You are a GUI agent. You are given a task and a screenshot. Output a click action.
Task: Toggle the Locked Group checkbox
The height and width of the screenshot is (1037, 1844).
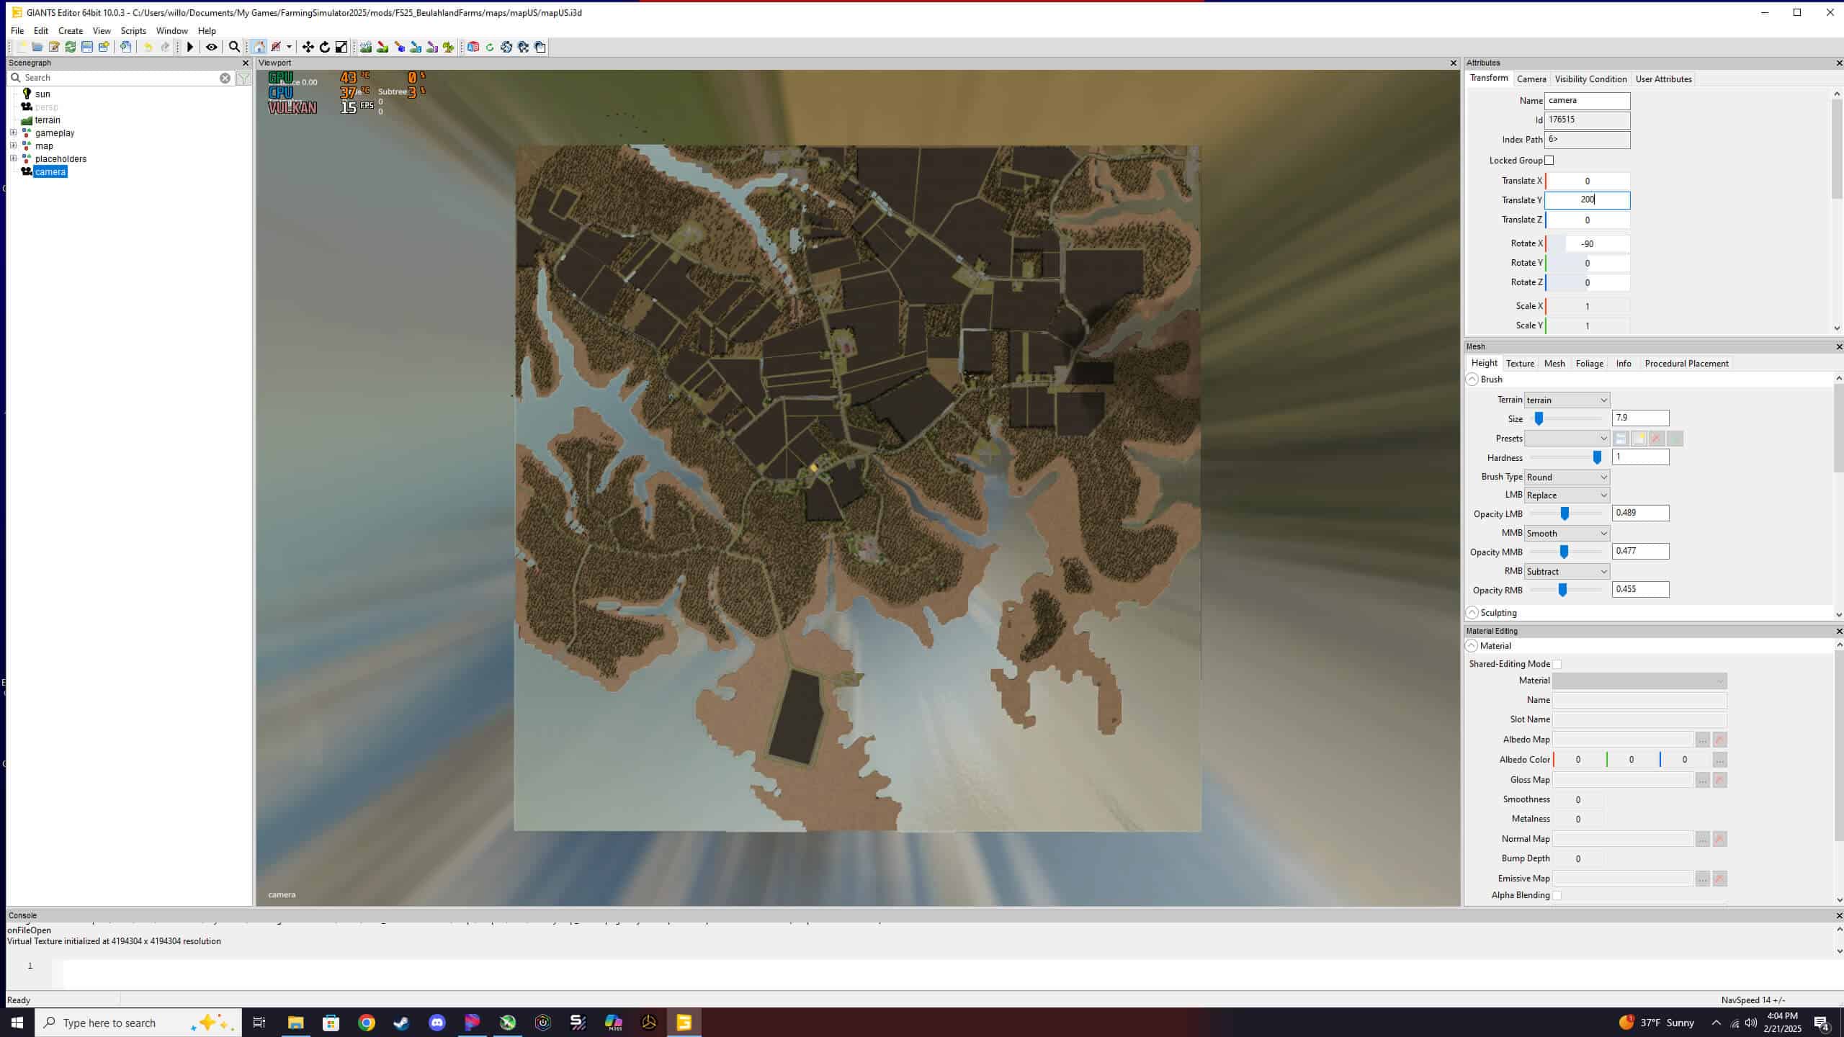(x=1549, y=161)
